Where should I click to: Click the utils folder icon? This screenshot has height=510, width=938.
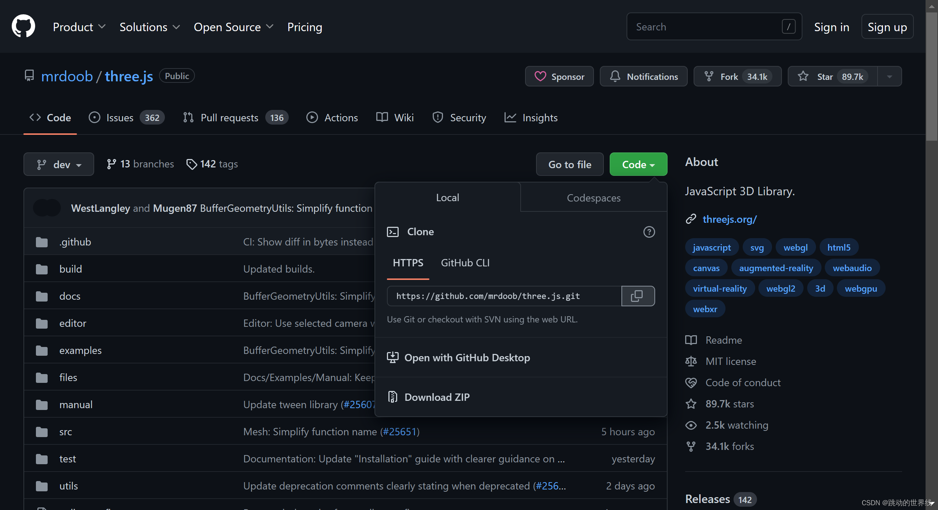42,486
